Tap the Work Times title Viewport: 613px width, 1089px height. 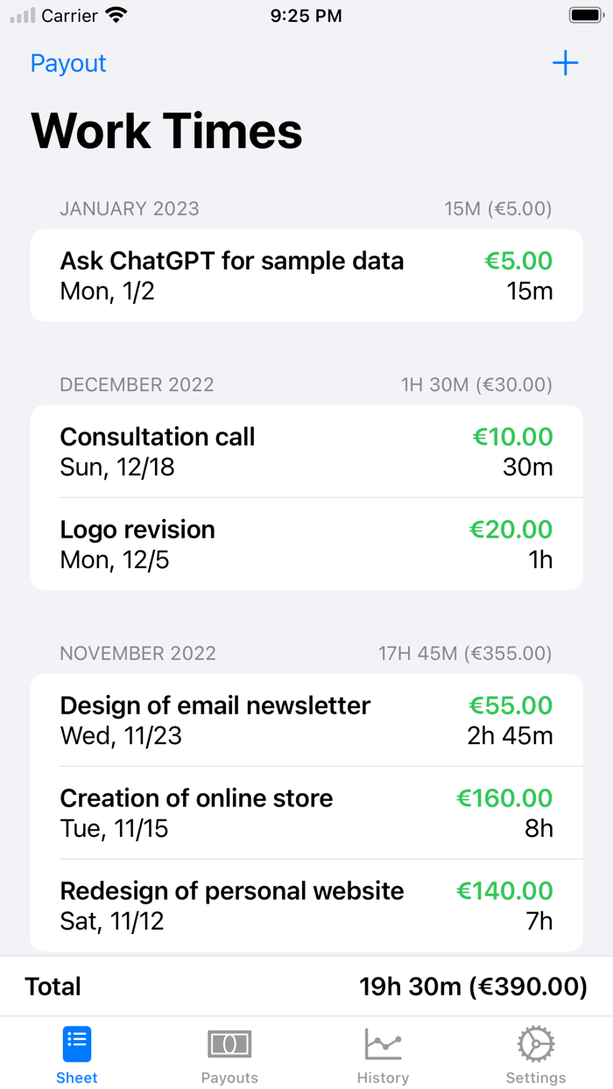[x=166, y=130]
